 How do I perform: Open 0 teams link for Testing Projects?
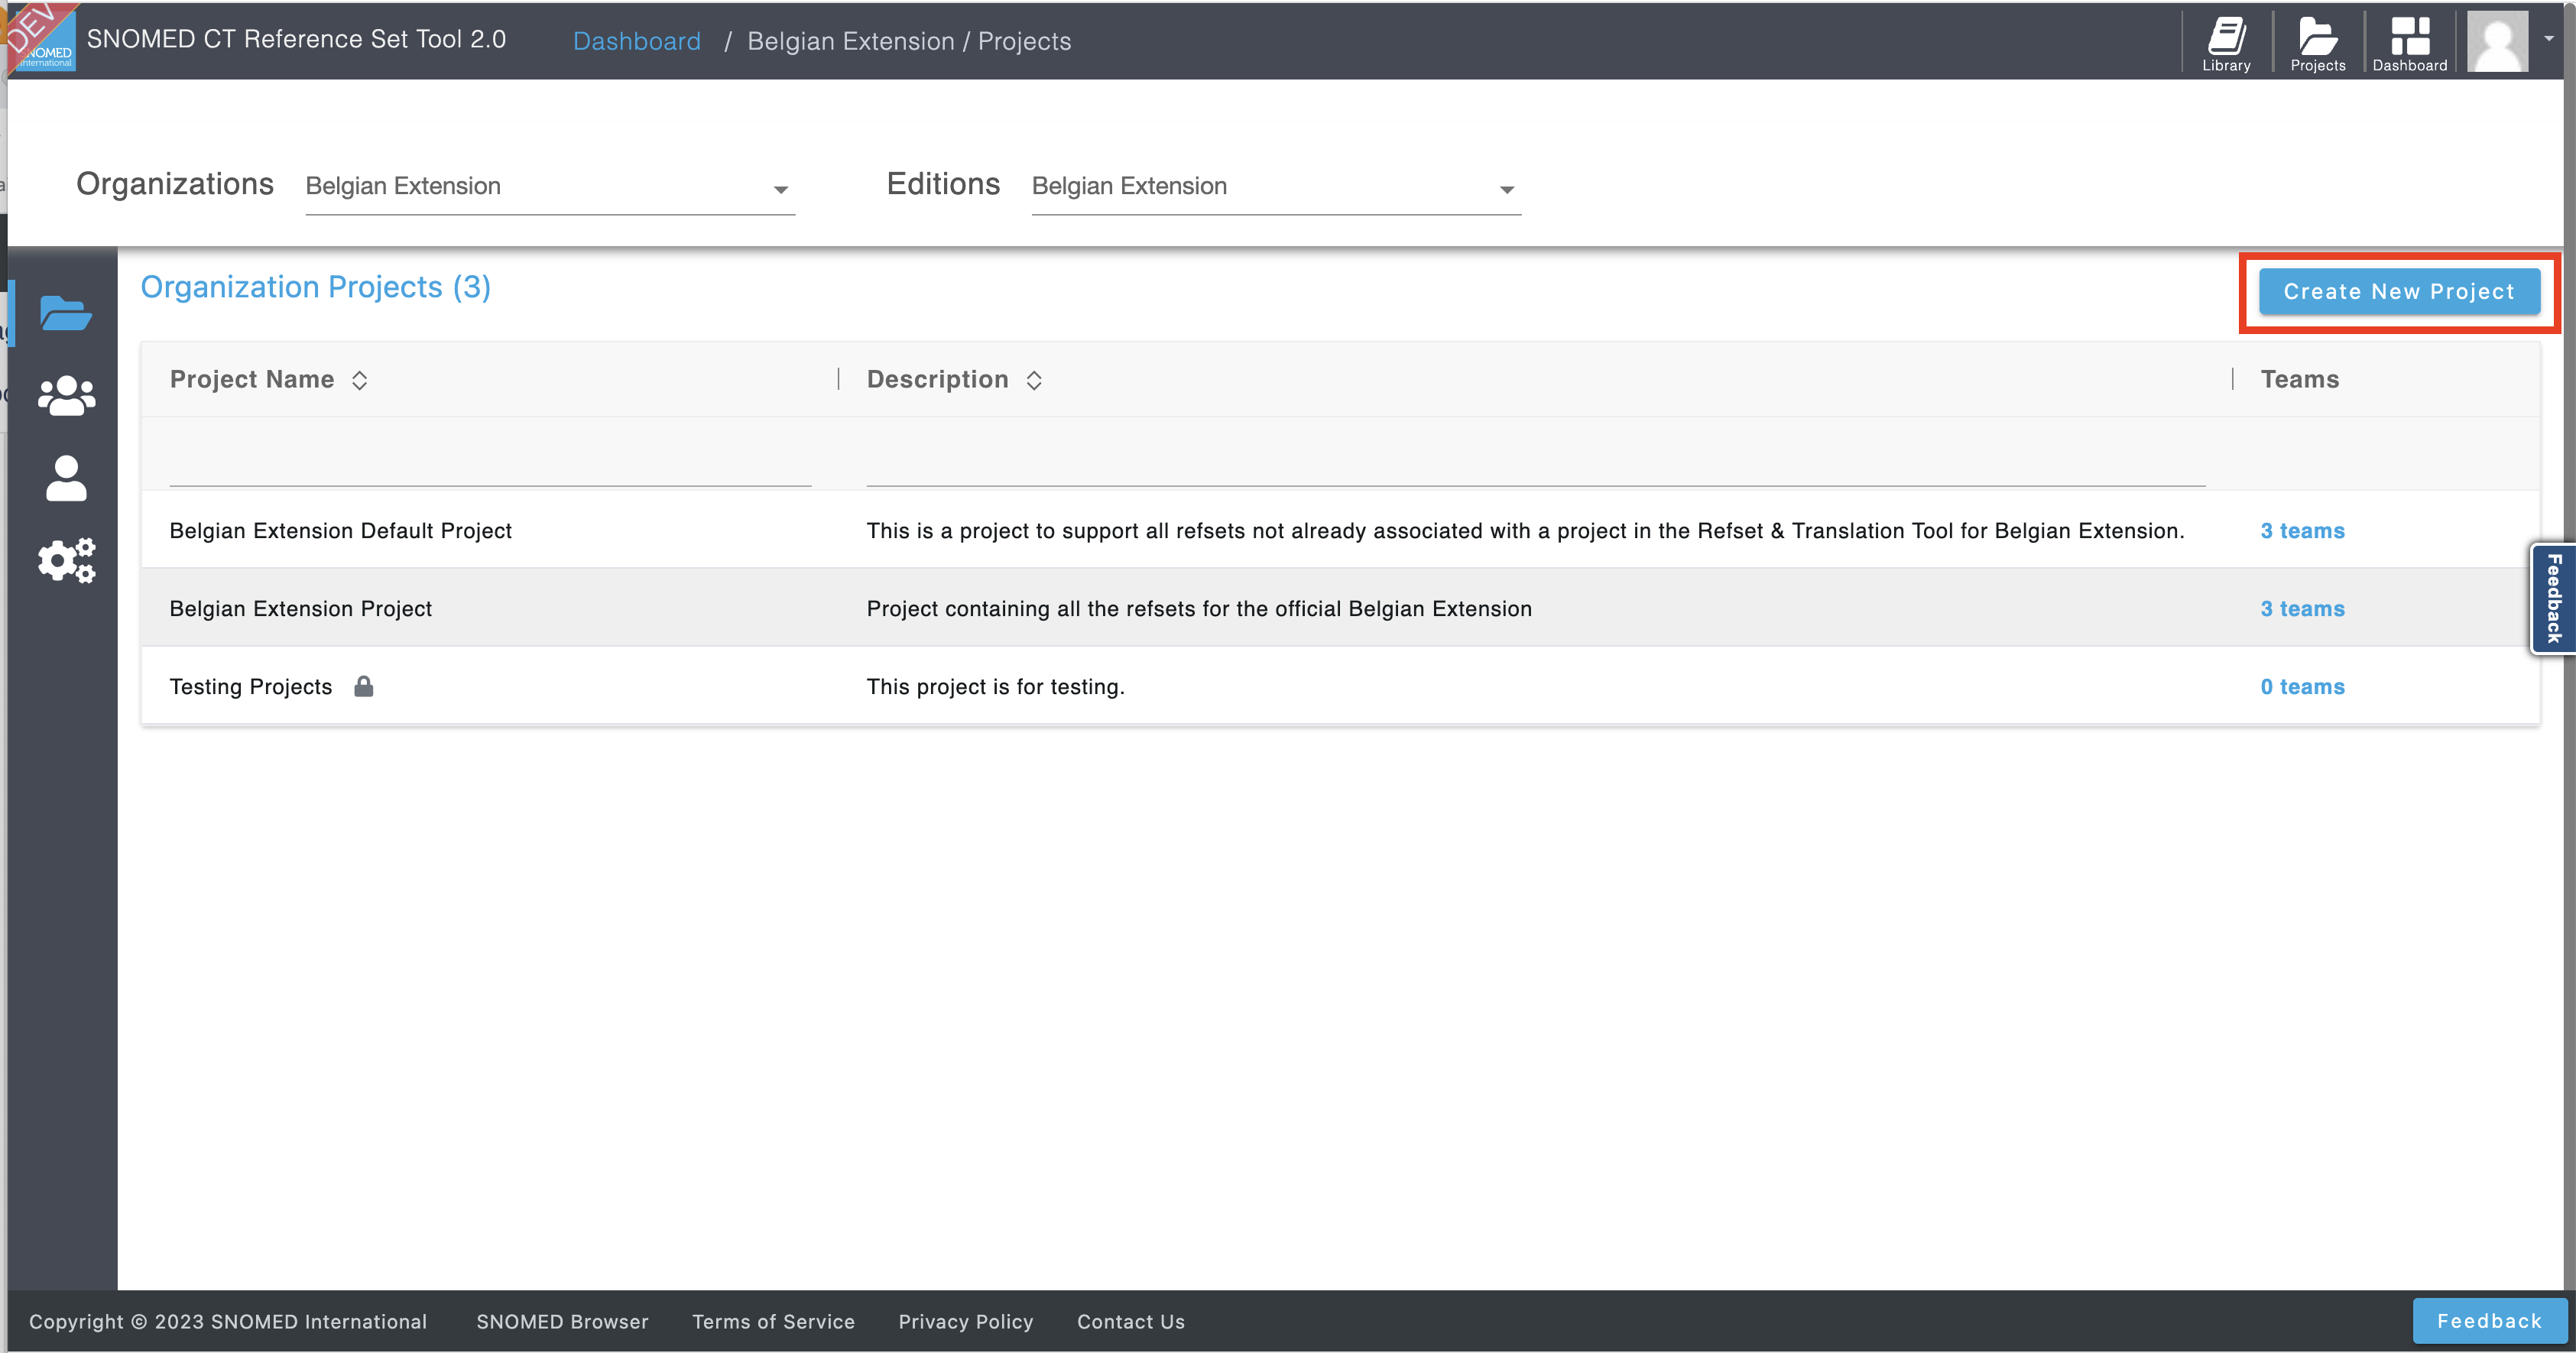[2302, 687]
